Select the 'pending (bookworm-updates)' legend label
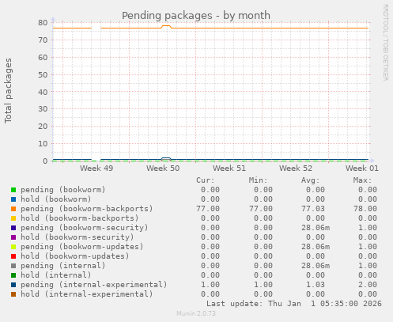393x322 pixels. click(82, 247)
